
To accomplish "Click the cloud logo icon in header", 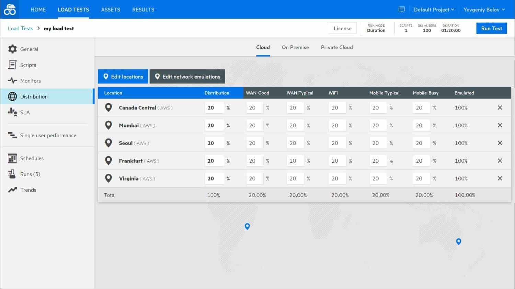I will point(10,9).
